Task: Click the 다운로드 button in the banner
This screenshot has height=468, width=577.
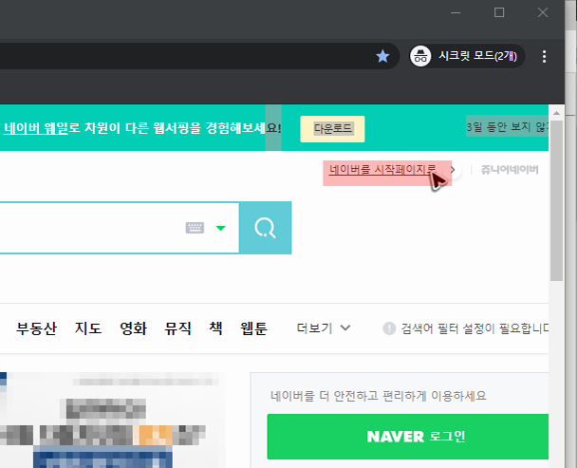Action: click(x=332, y=129)
